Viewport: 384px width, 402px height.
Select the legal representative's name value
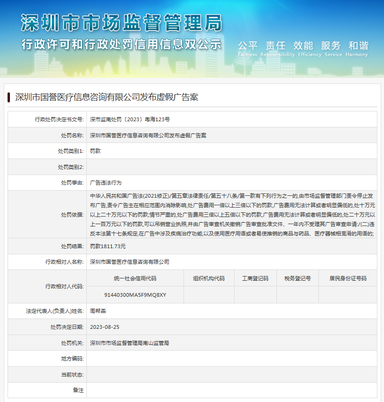tap(98, 311)
